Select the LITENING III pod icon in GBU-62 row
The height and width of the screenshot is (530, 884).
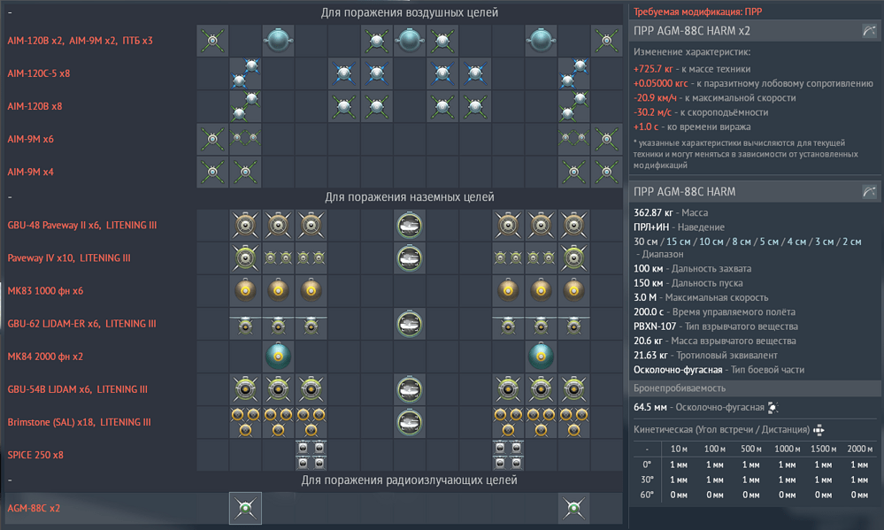(410, 324)
